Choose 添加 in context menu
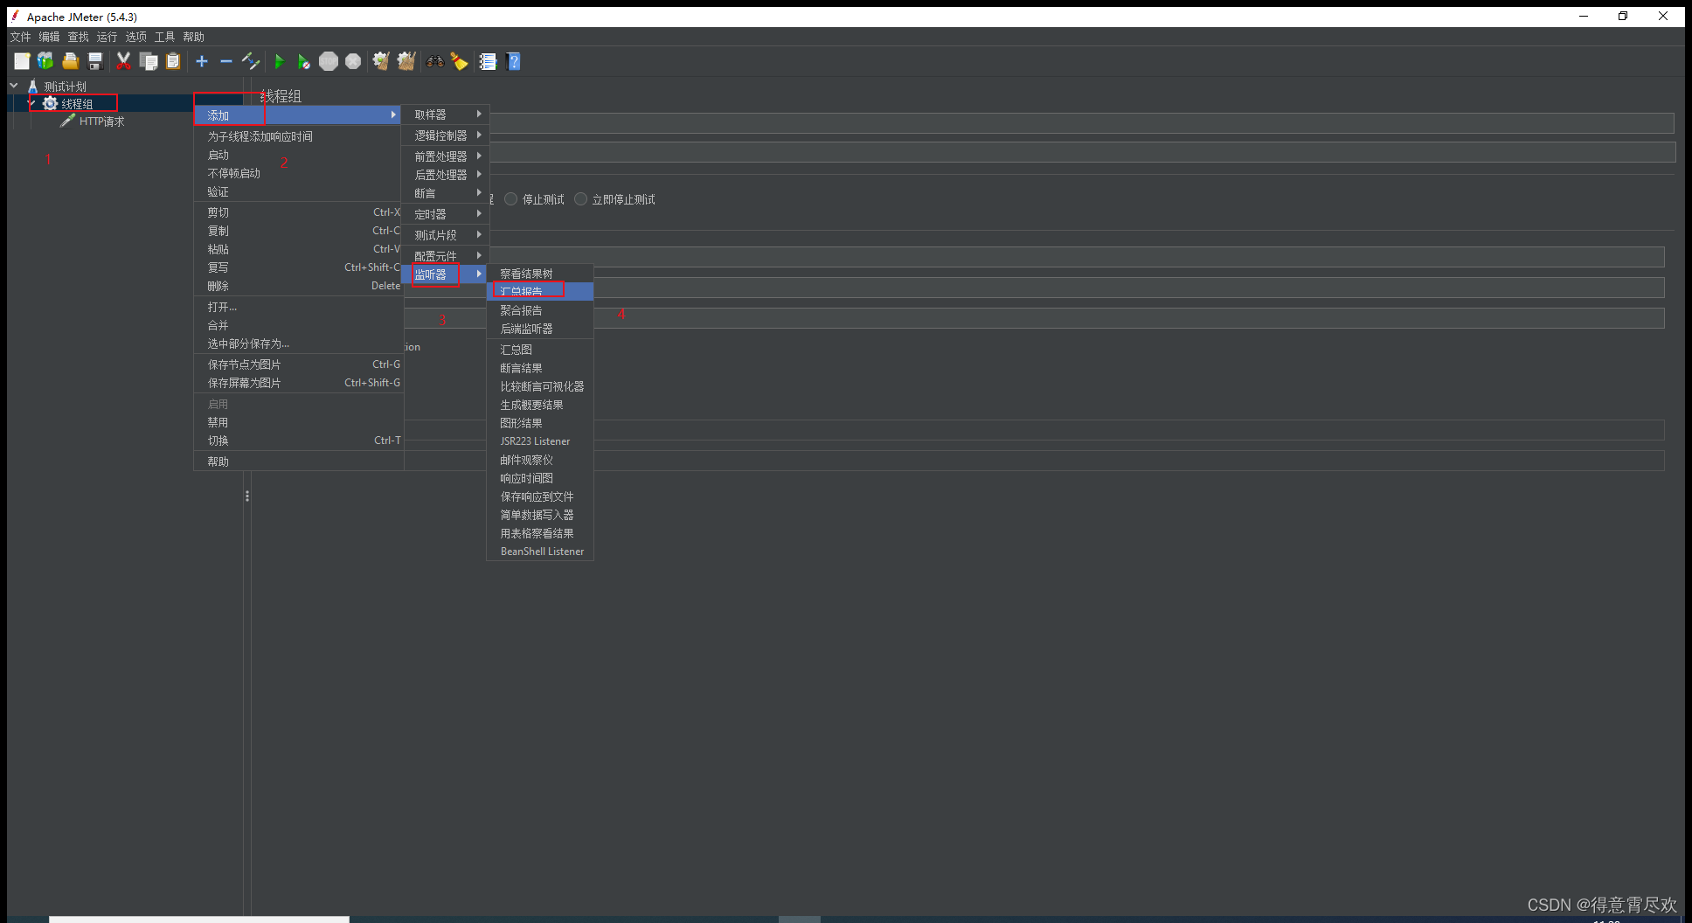Screen dimensions: 1692x923 (x=297, y=115)
